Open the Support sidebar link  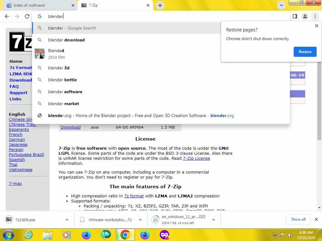click(18, 93)
